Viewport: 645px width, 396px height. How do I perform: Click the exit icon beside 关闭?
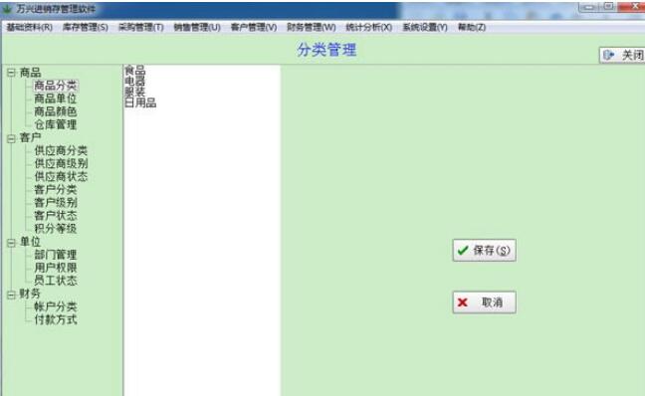(609, 55)
